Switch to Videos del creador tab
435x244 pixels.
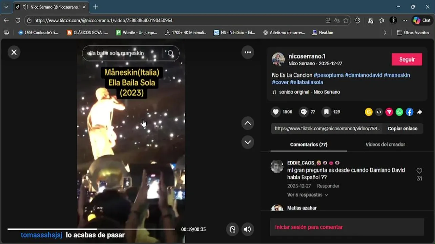tap(385, 145)
